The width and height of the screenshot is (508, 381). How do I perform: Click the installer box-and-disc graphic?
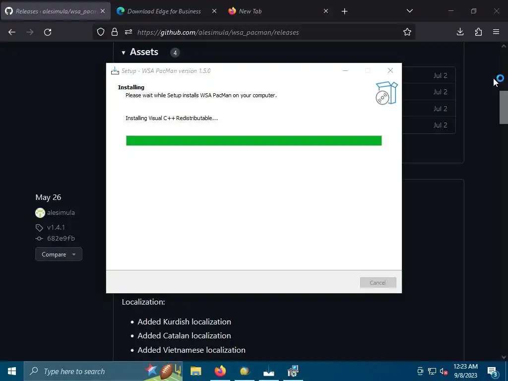(386, 93)
